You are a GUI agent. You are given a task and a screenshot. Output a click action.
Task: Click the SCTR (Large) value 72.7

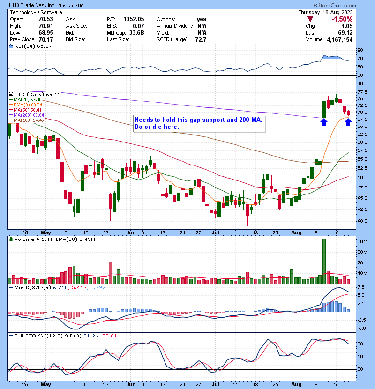[x=201, y=39]
